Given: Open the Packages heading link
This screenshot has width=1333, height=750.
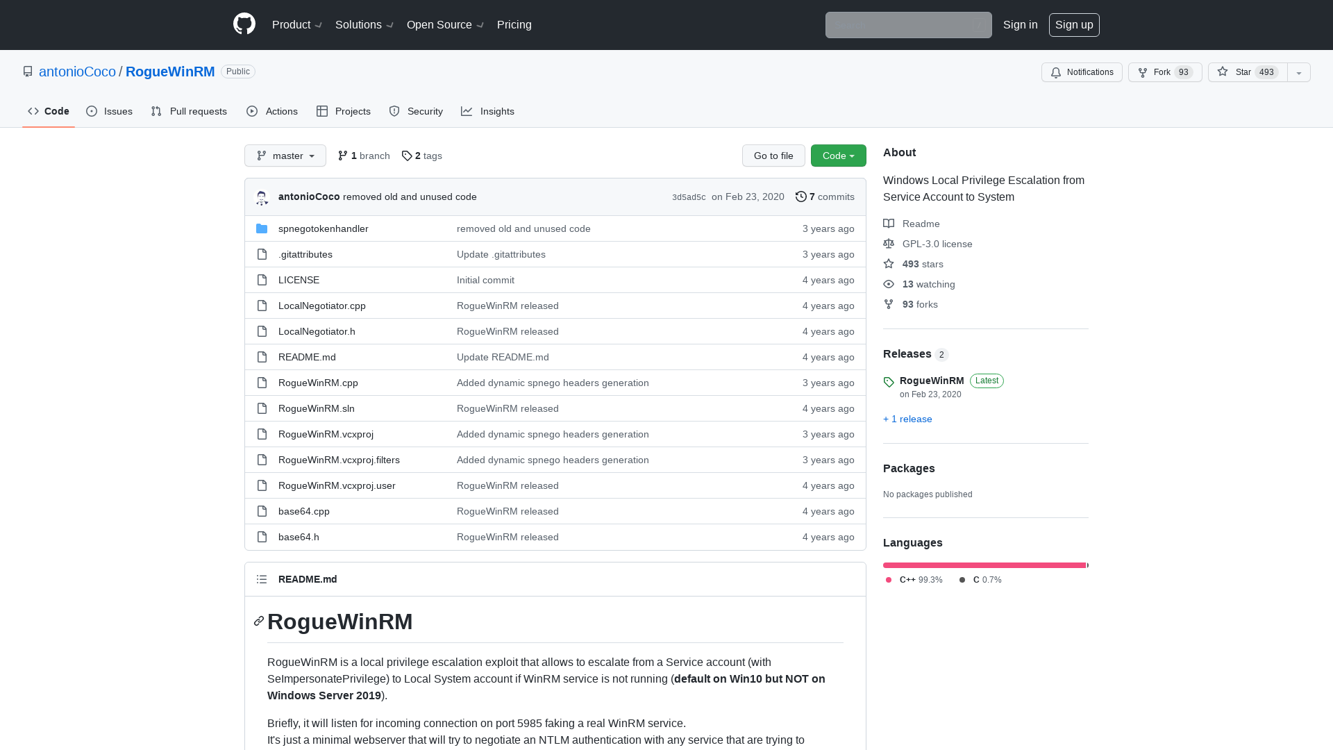Looking at the screenshot, I should coord(909,469).
